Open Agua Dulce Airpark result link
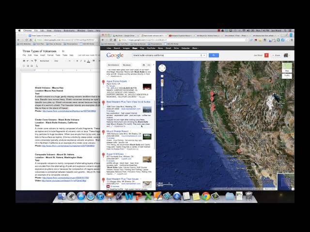This screenshot has height=232, width=310. pos(117,81)
